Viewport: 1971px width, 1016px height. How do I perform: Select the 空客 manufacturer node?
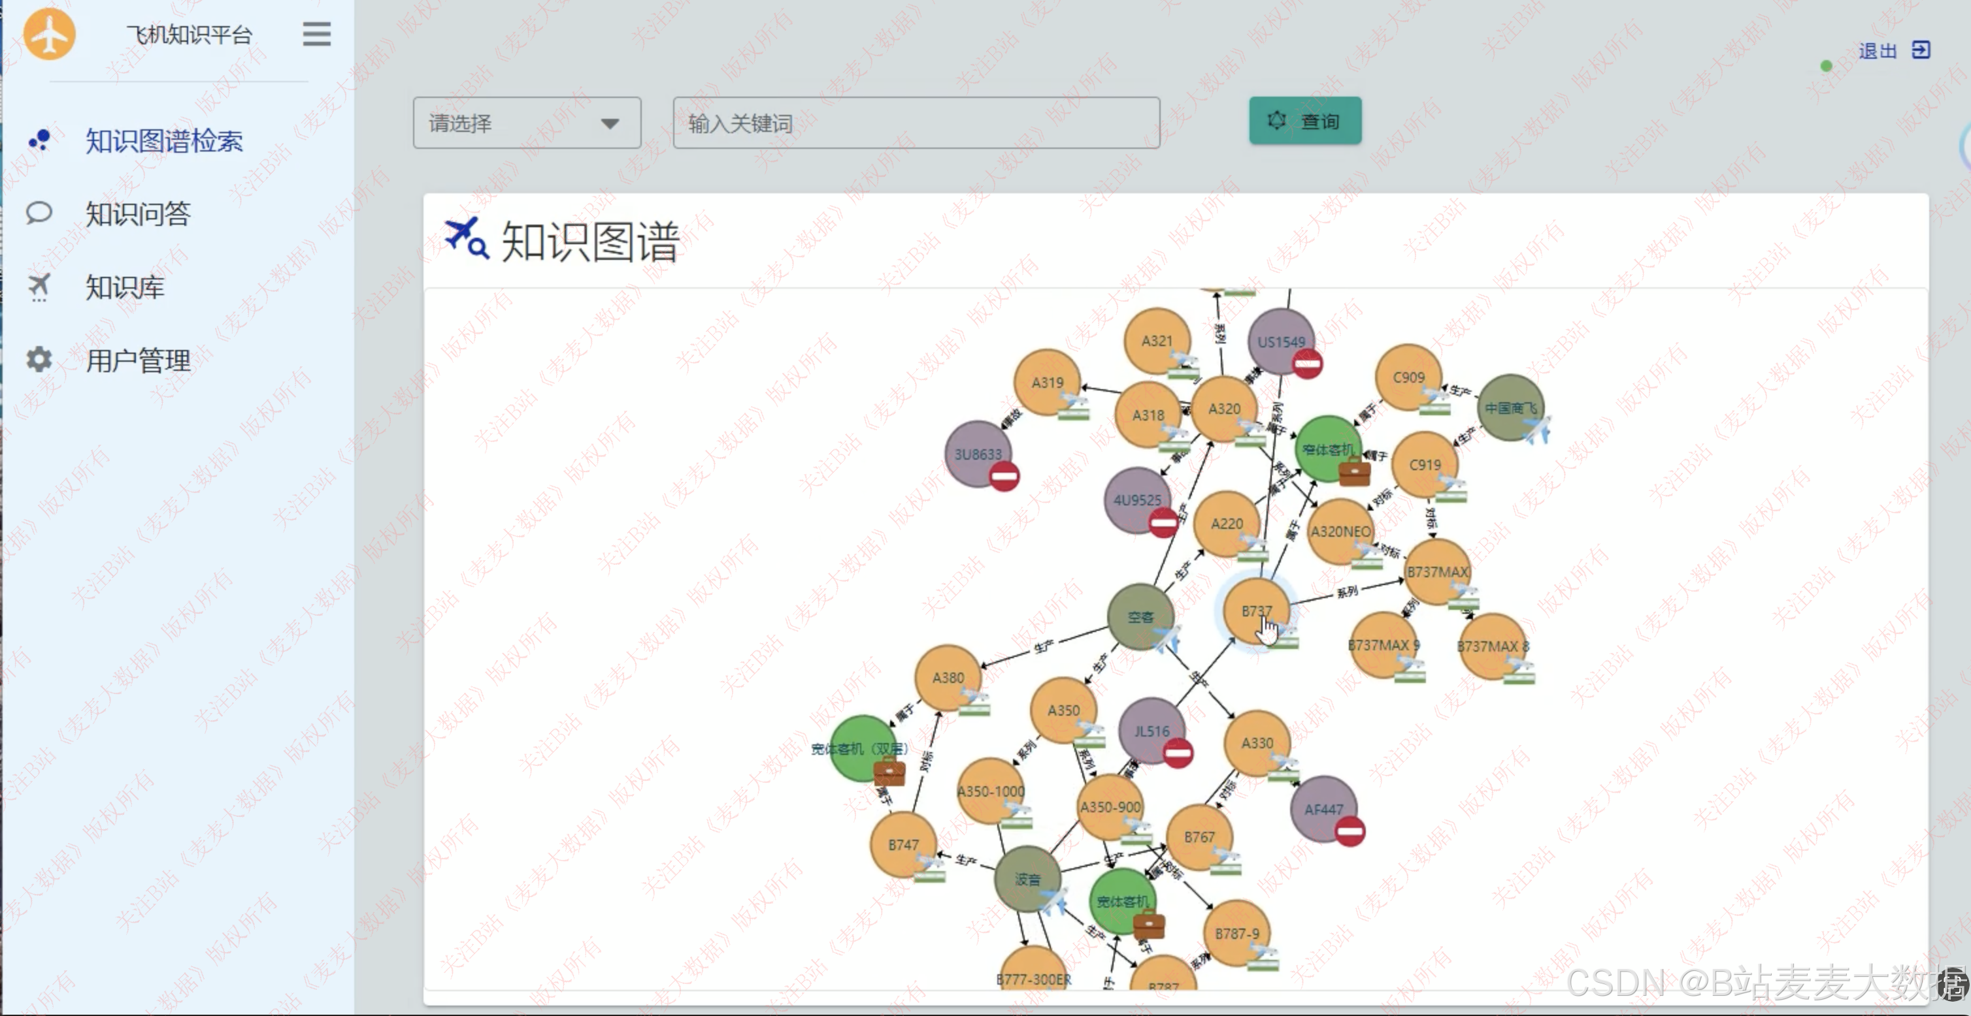tap(1140, 616)
